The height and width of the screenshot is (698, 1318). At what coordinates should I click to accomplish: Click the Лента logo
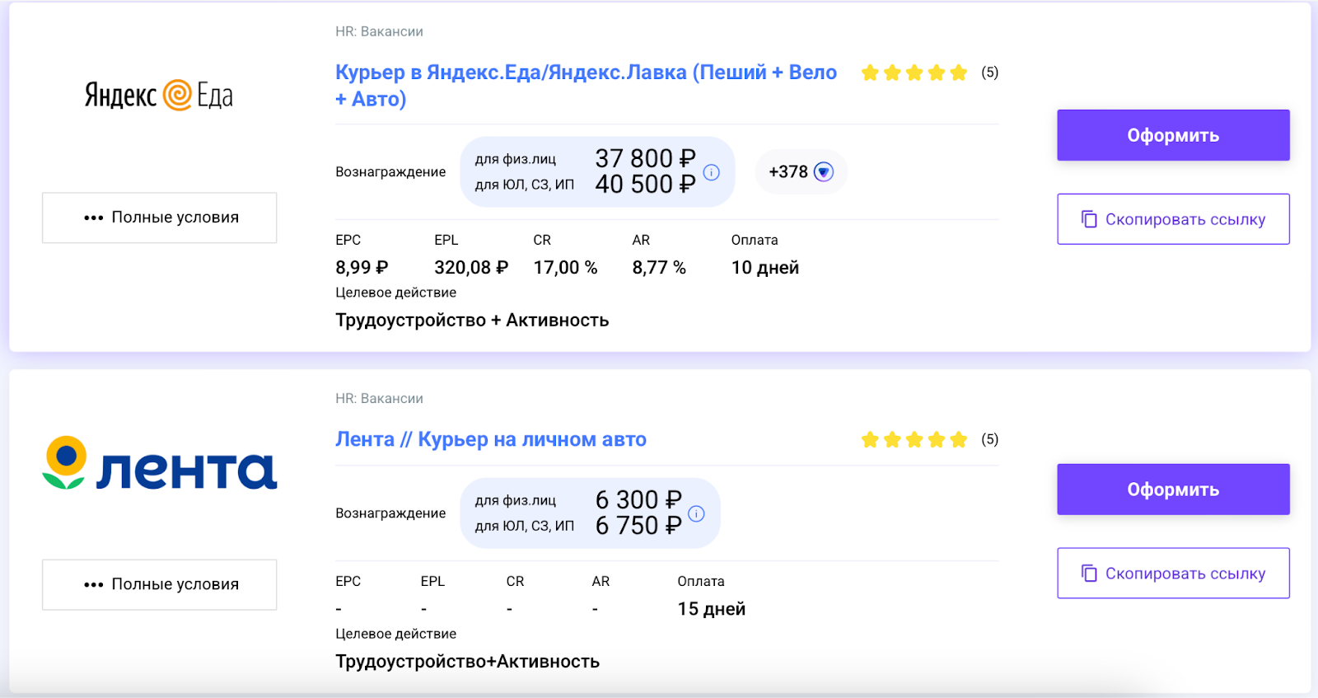[x=159, y=464]
